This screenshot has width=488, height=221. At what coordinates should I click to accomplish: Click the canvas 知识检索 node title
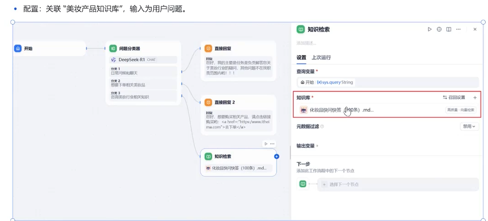tap(223, 156)
